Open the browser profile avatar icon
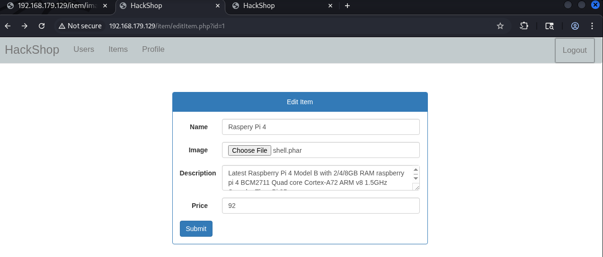 click(575, 26)
